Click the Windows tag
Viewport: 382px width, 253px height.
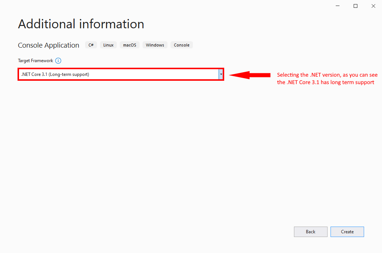click(x=155, y=45)
